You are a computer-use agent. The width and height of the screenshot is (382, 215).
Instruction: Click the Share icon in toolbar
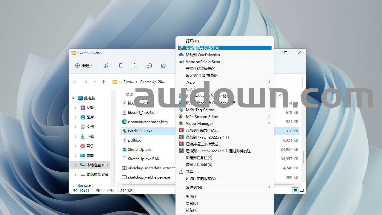tap(164, 66)
